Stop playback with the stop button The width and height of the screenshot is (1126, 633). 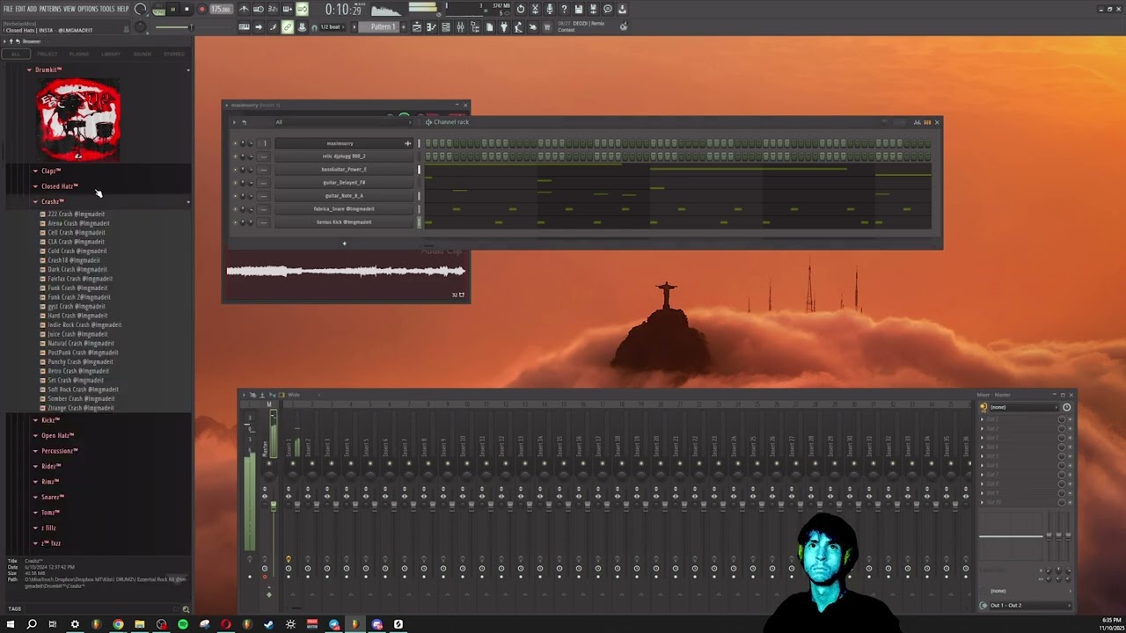(x=186, y=10)
